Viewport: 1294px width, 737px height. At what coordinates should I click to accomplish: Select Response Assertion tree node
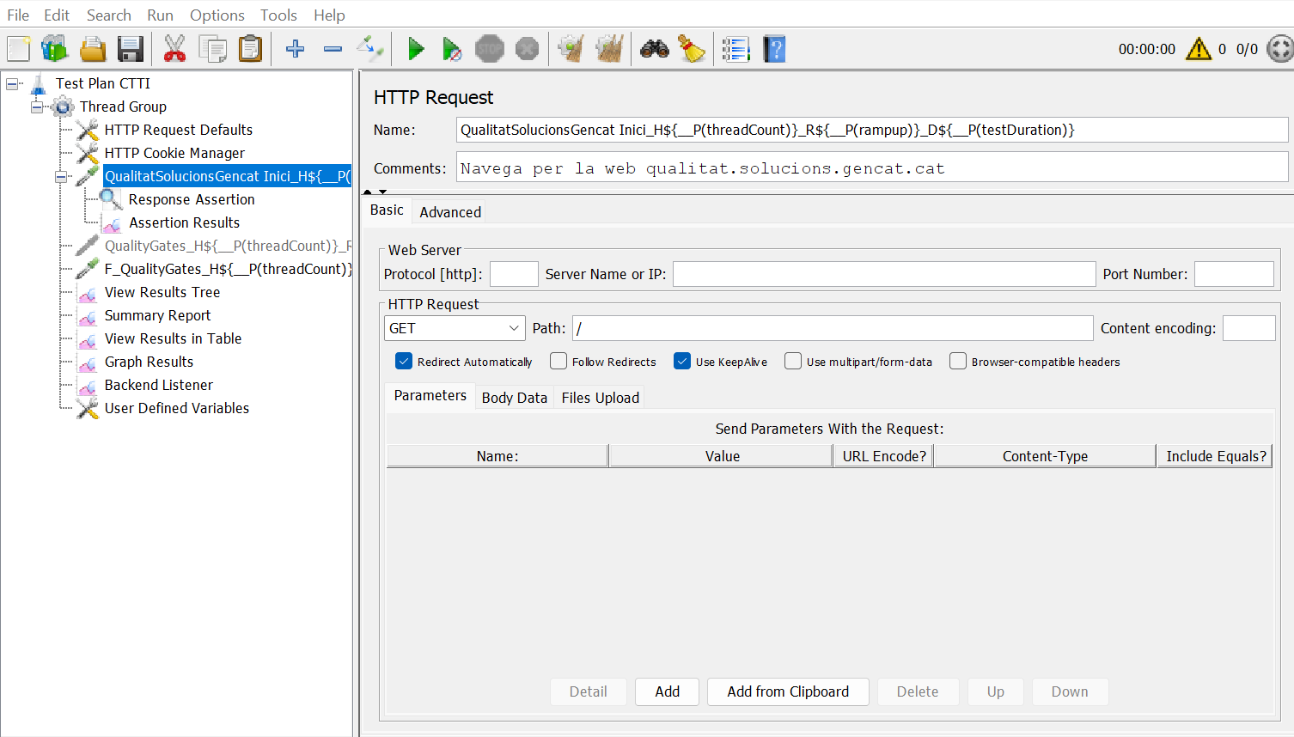[x=192, y=199]
